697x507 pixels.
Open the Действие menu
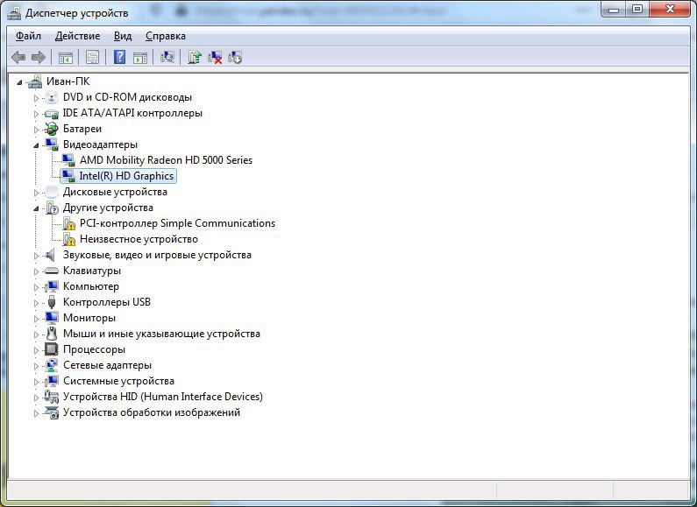click(77, 36)
